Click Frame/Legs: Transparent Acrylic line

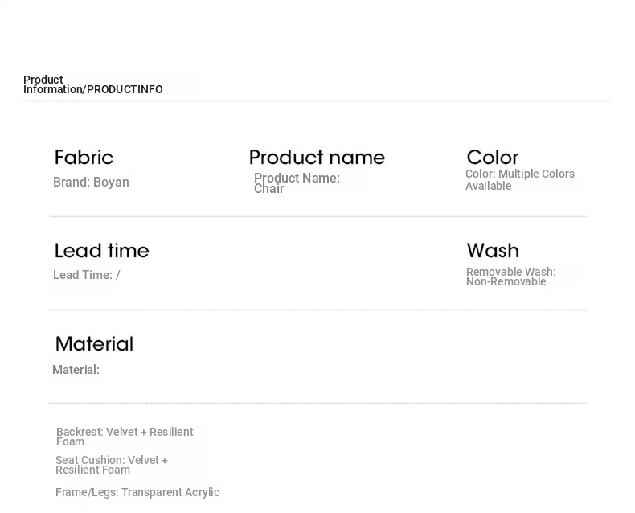click(x=137, y=492)
